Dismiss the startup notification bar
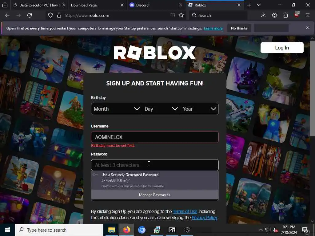The image size is (315, 236). pos(307,28)
